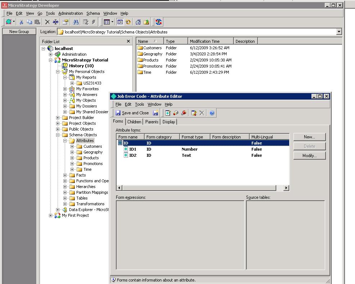Close the Folder List pane
The image size is (355, 284).
tap(128, 41)
